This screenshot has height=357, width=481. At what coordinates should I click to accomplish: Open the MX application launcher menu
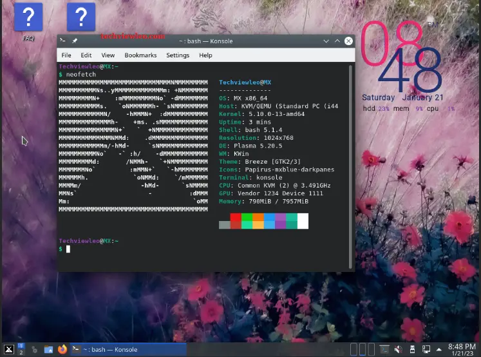click(x=9, y=349)
